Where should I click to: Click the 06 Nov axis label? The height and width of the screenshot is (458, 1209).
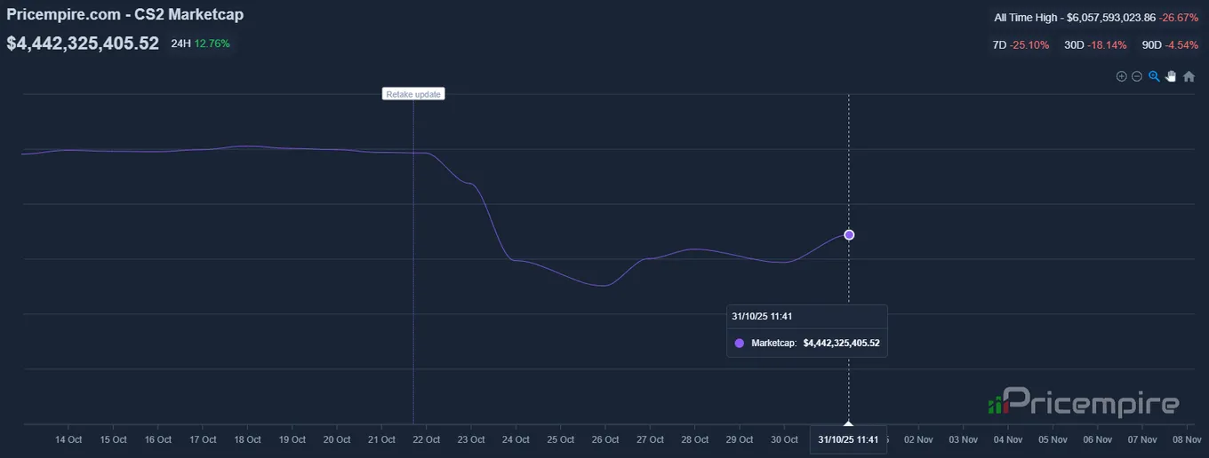click(1098, 439)
